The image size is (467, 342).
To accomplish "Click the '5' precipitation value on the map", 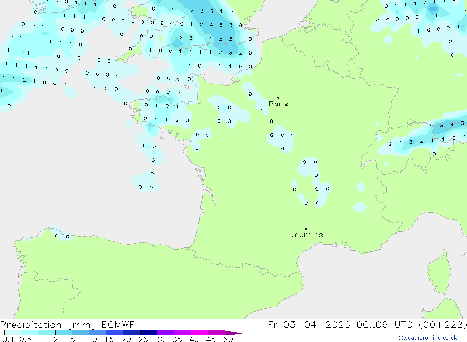I will point(221,25).
